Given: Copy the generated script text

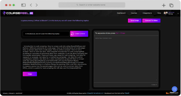Looking at the screenshot, I should point(30,74).
